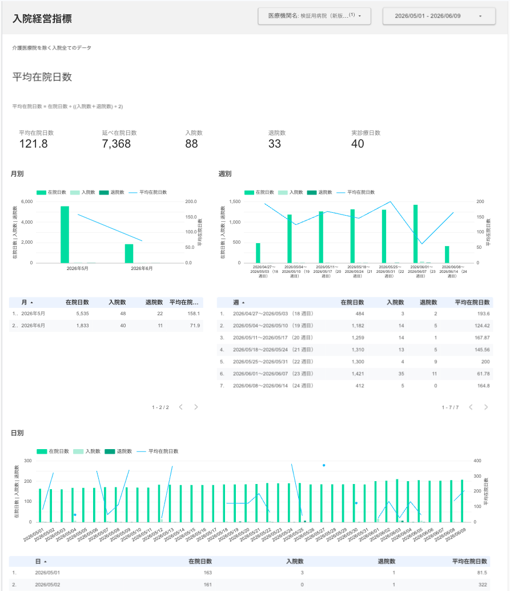Image resolution: width=510 pixels, height=591 pixels.
Task: Sort weekly table by 在院日数 header
Action: tap(352, 302)
